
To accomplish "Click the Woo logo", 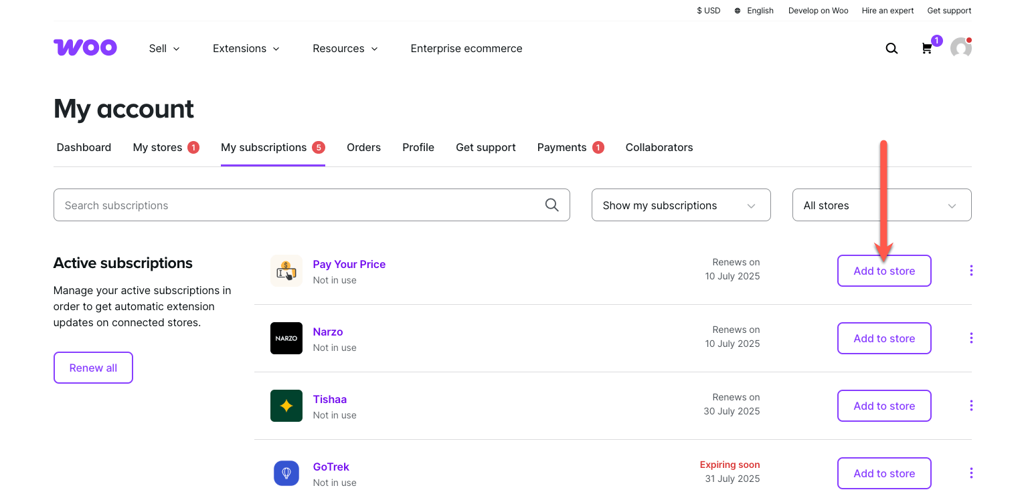I will tap(85, 47).
